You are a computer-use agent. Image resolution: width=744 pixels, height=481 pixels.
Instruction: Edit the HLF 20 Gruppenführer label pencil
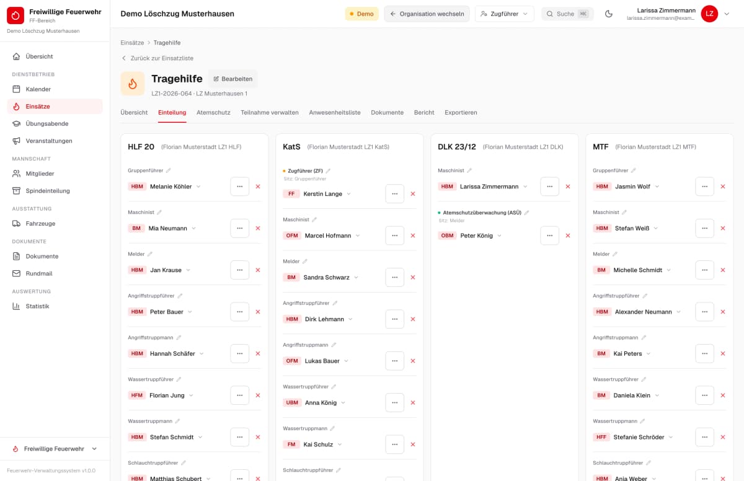pos(168,170)
